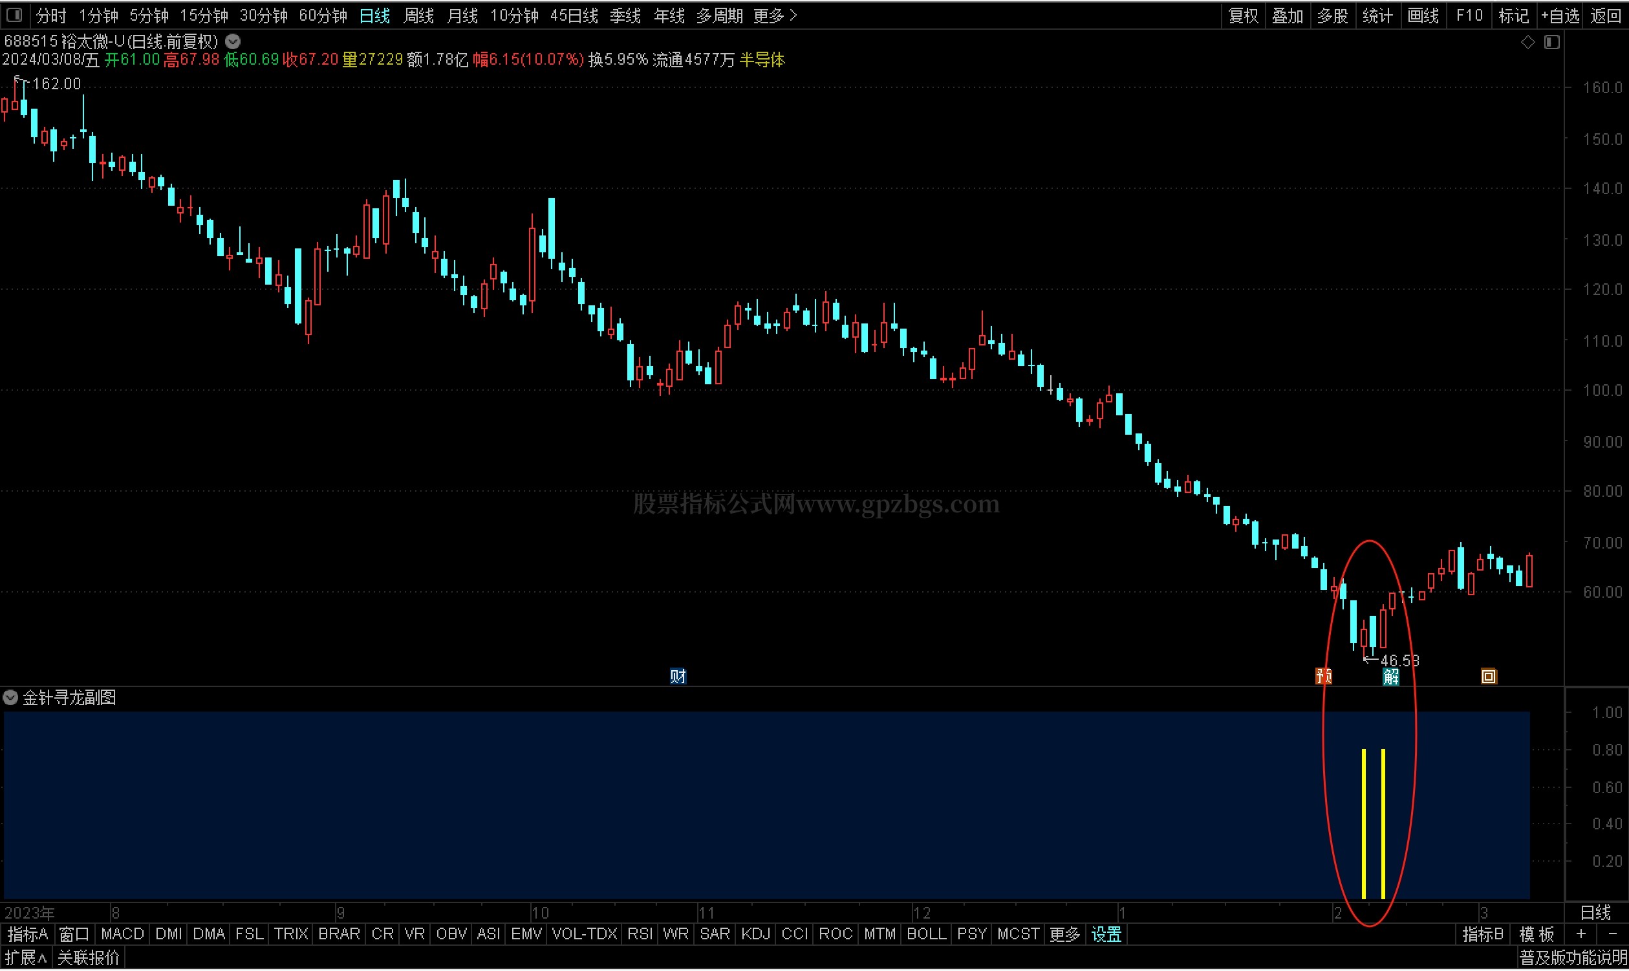Click the 半导体 sector link
Viewport: 1629px width, 971px height.
point(762,60)
